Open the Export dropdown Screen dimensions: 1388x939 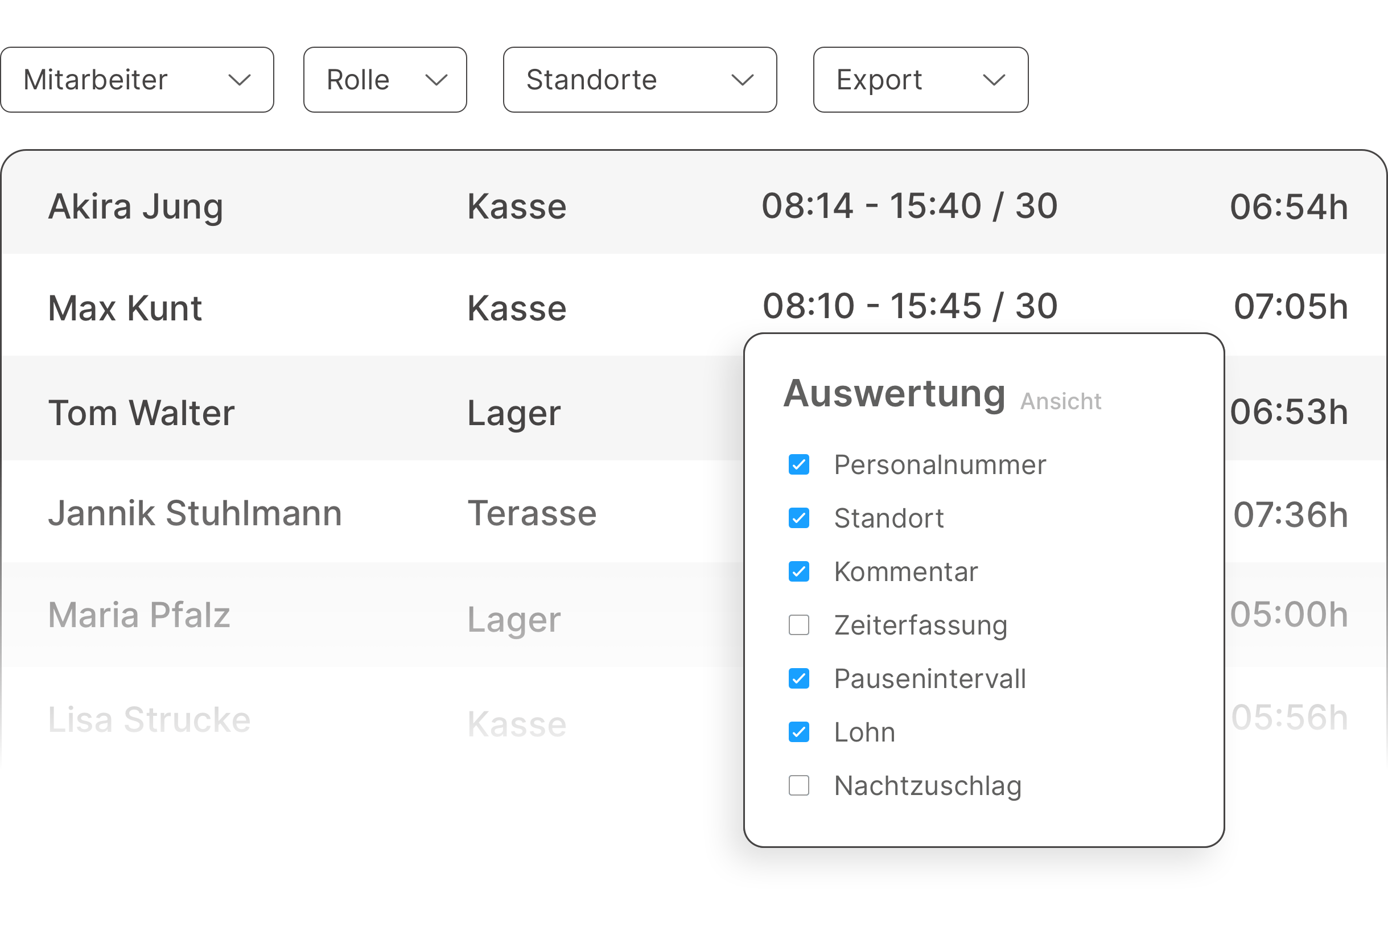click(x=920, y=80)
